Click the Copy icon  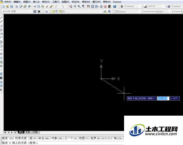pos(39,6)
